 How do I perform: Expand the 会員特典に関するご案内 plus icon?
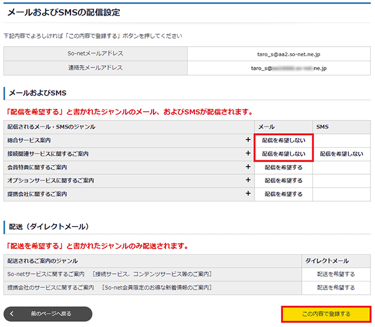click(247, 167)
